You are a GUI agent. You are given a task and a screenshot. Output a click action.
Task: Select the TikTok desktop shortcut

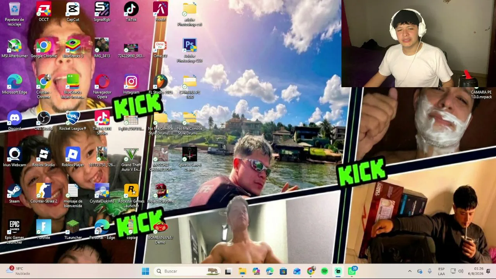[x=131, y=12]
